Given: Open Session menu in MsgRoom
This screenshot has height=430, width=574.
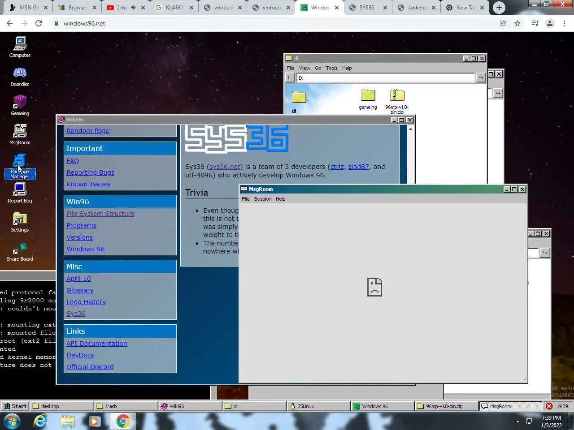Looking at the screenshot, I should pos(263,199).
